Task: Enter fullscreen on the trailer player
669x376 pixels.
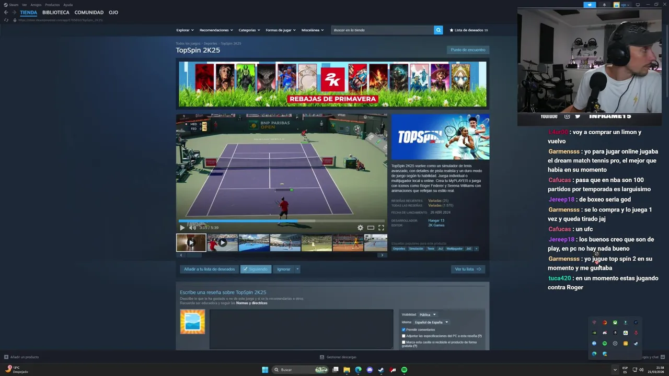Action: tap(381, 228)
